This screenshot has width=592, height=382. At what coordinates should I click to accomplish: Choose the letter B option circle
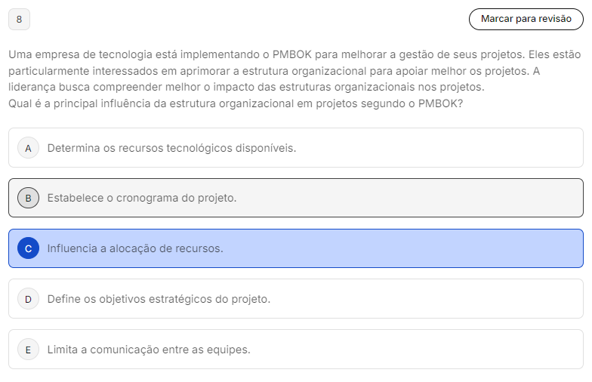[x=28, y=198]
